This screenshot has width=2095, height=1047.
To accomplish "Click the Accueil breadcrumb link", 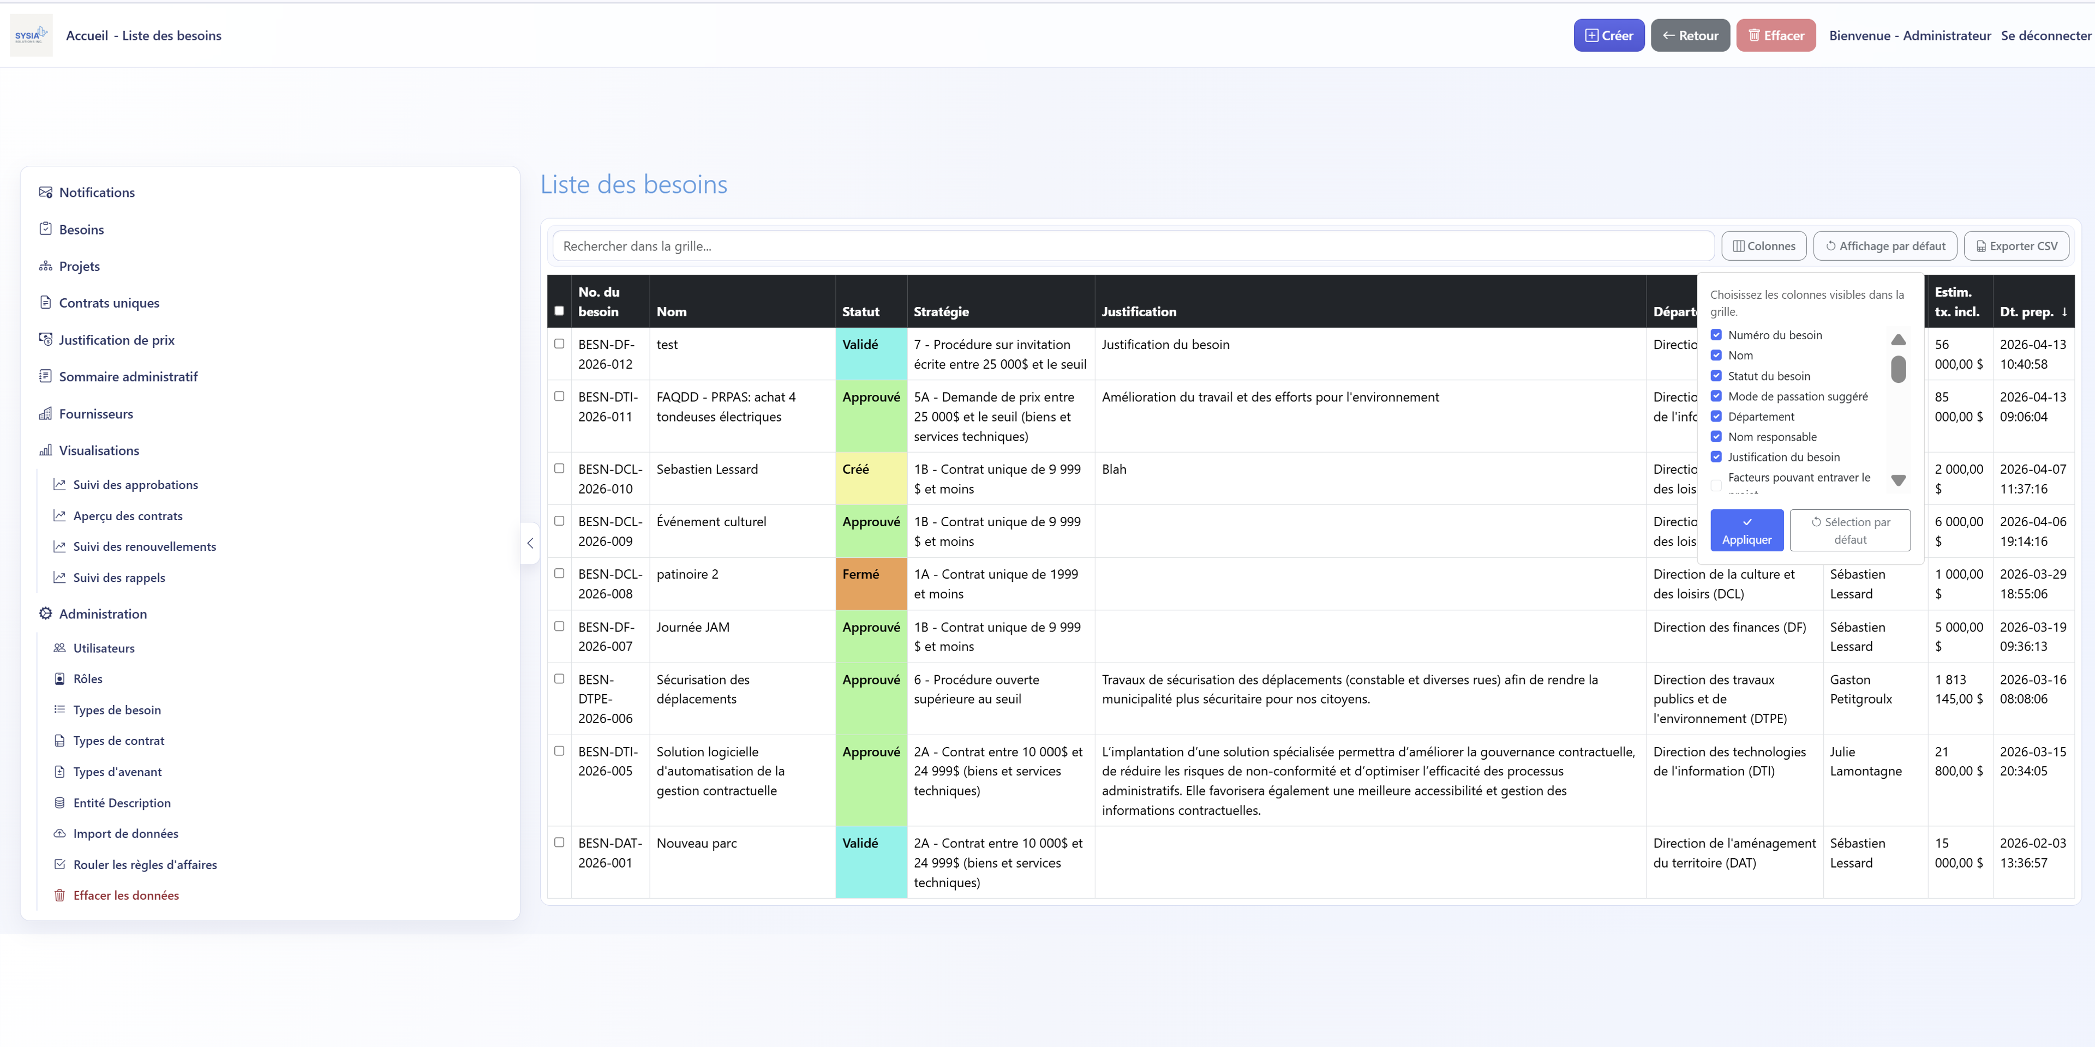I will click(87, 35).
